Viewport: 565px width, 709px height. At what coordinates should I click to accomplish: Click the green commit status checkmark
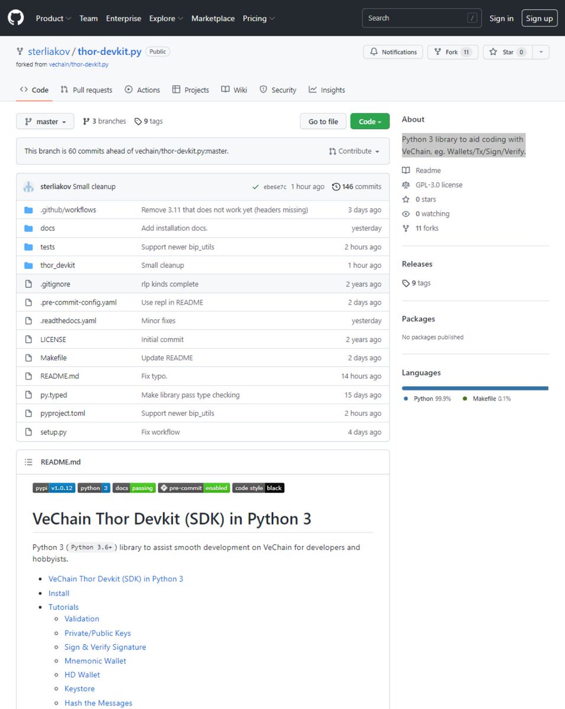coord(255,187)
